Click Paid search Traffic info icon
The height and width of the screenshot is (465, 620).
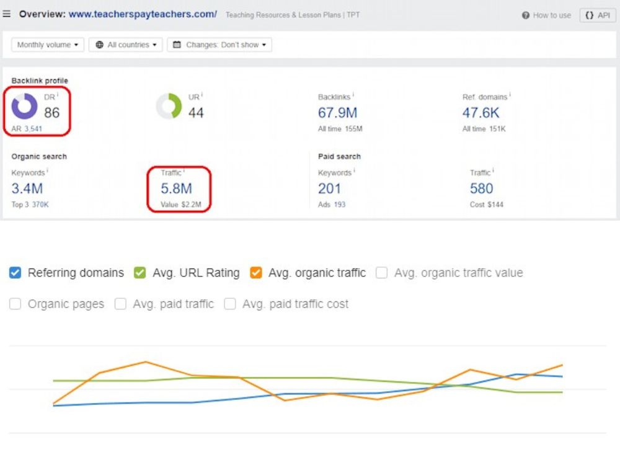click(x=493, y=171)
